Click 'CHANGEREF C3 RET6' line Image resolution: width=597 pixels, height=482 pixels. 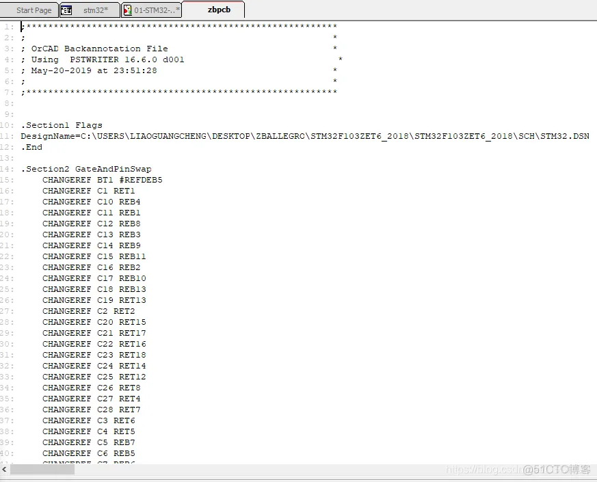click(89, 420)
